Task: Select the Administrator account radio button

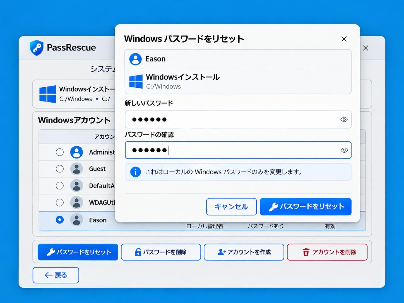Action: [x=60, y=152]
